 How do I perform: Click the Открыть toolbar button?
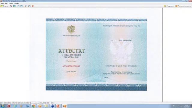coord(4,6)
